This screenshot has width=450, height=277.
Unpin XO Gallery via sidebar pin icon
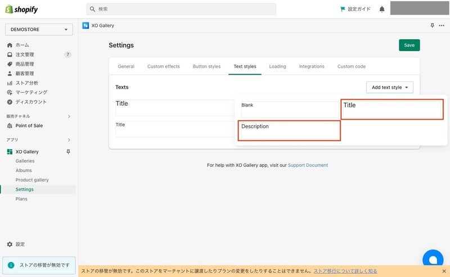click(68, 152)
